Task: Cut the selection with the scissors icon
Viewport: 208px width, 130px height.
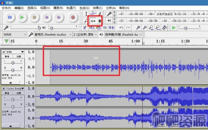Action: tap(85, 28)
